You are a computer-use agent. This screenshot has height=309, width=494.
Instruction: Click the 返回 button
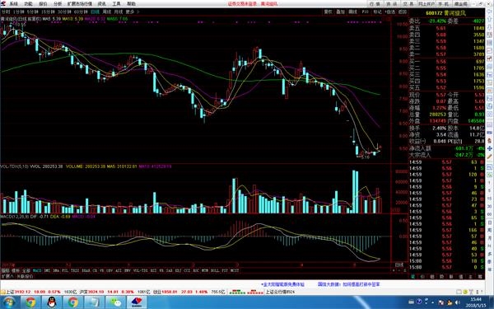tap(403, 12)
